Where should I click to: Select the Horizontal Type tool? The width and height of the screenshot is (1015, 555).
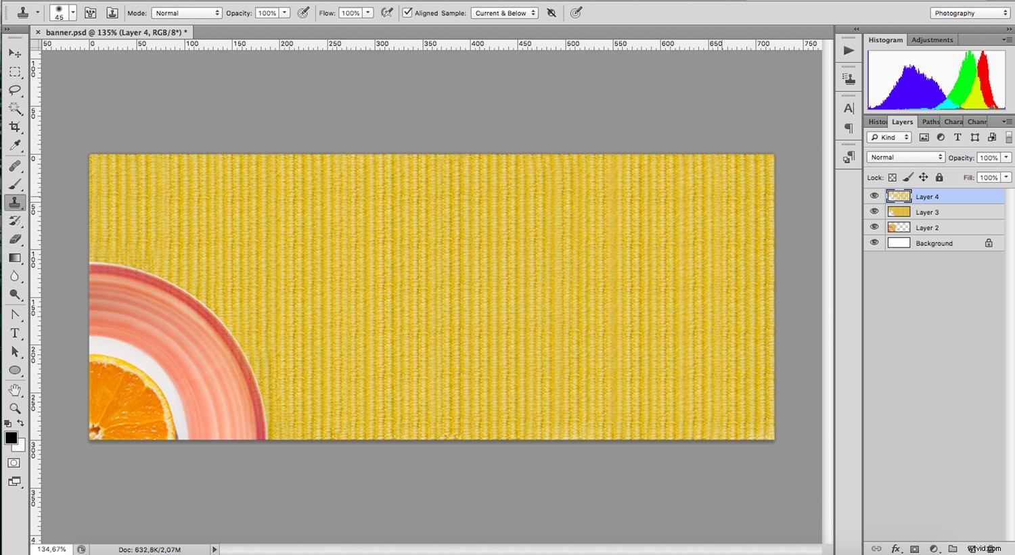point(15,333)
